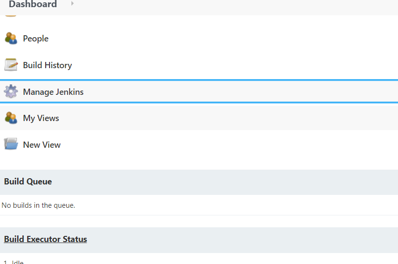This screenshot has width=398, height=264.
Task: Expand the arrow next to Dashboard breadcrumb
Action: (72, 3)
